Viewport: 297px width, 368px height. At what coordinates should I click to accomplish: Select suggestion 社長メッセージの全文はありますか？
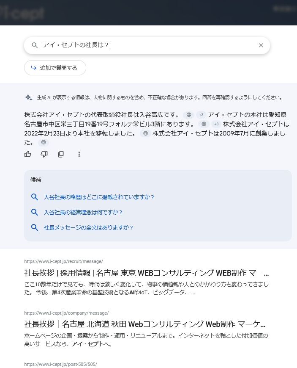(88, 227)
